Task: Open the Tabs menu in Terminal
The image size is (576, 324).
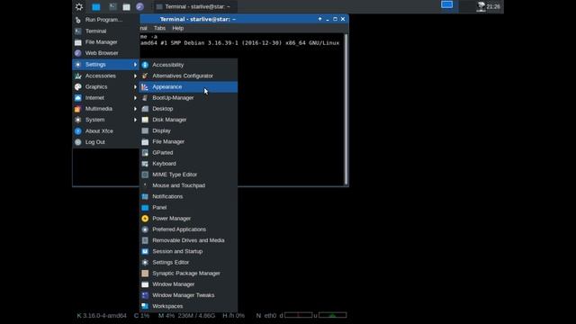Action: 159,28
